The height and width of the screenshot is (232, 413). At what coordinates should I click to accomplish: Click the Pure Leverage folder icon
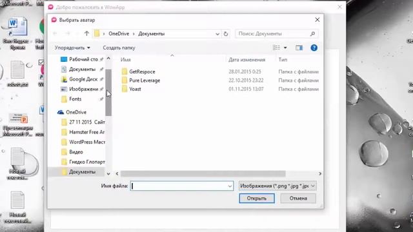[x=125, y=80]
